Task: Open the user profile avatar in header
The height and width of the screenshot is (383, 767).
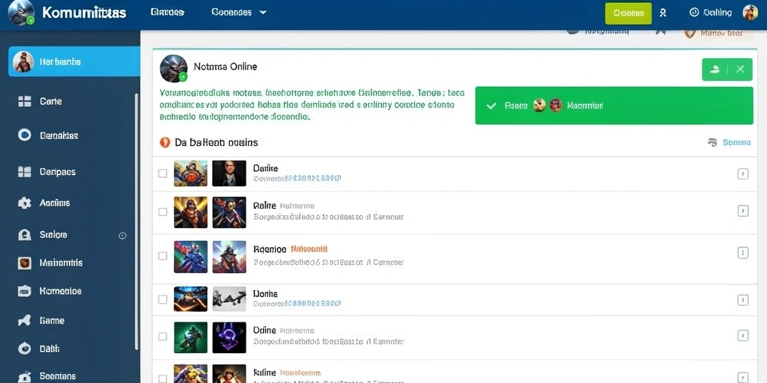Action: point(750,13)
